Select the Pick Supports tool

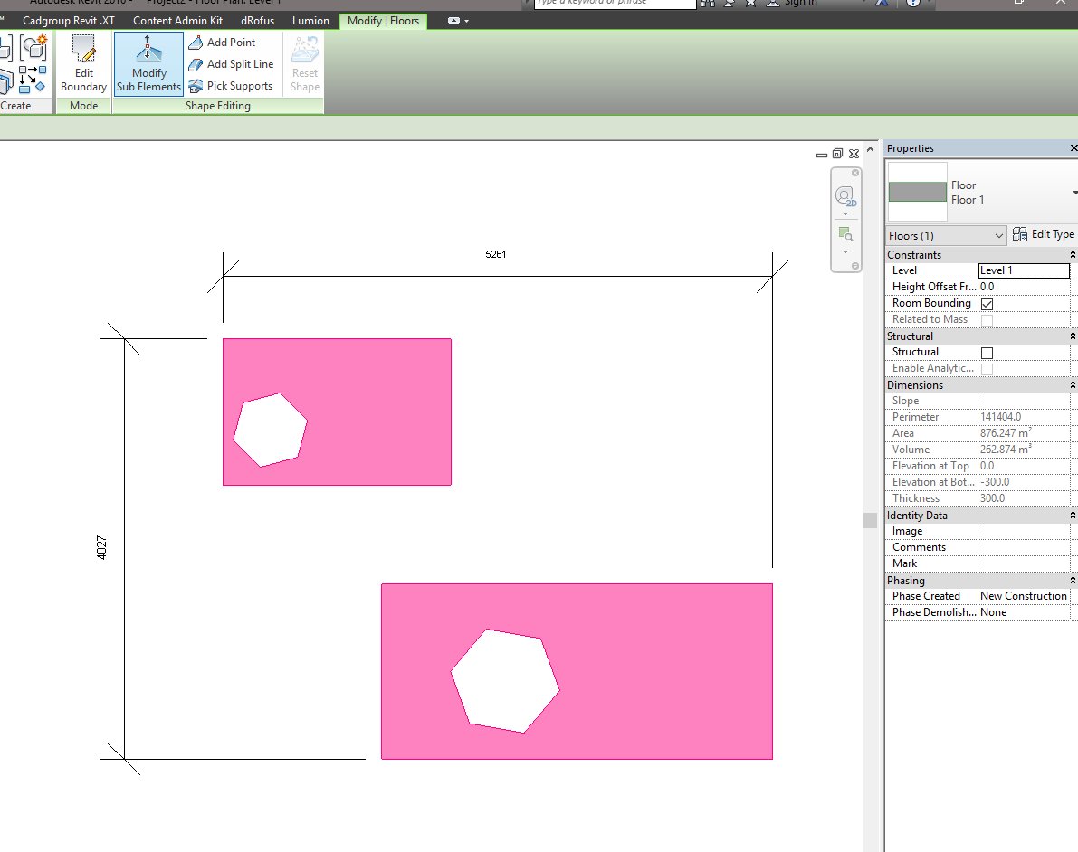[230, 86]
